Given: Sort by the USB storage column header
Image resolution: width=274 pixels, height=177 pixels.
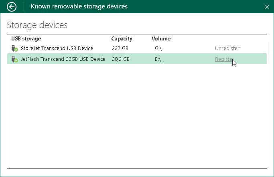Looking at the screenshot, I should [x=26, y=39].
